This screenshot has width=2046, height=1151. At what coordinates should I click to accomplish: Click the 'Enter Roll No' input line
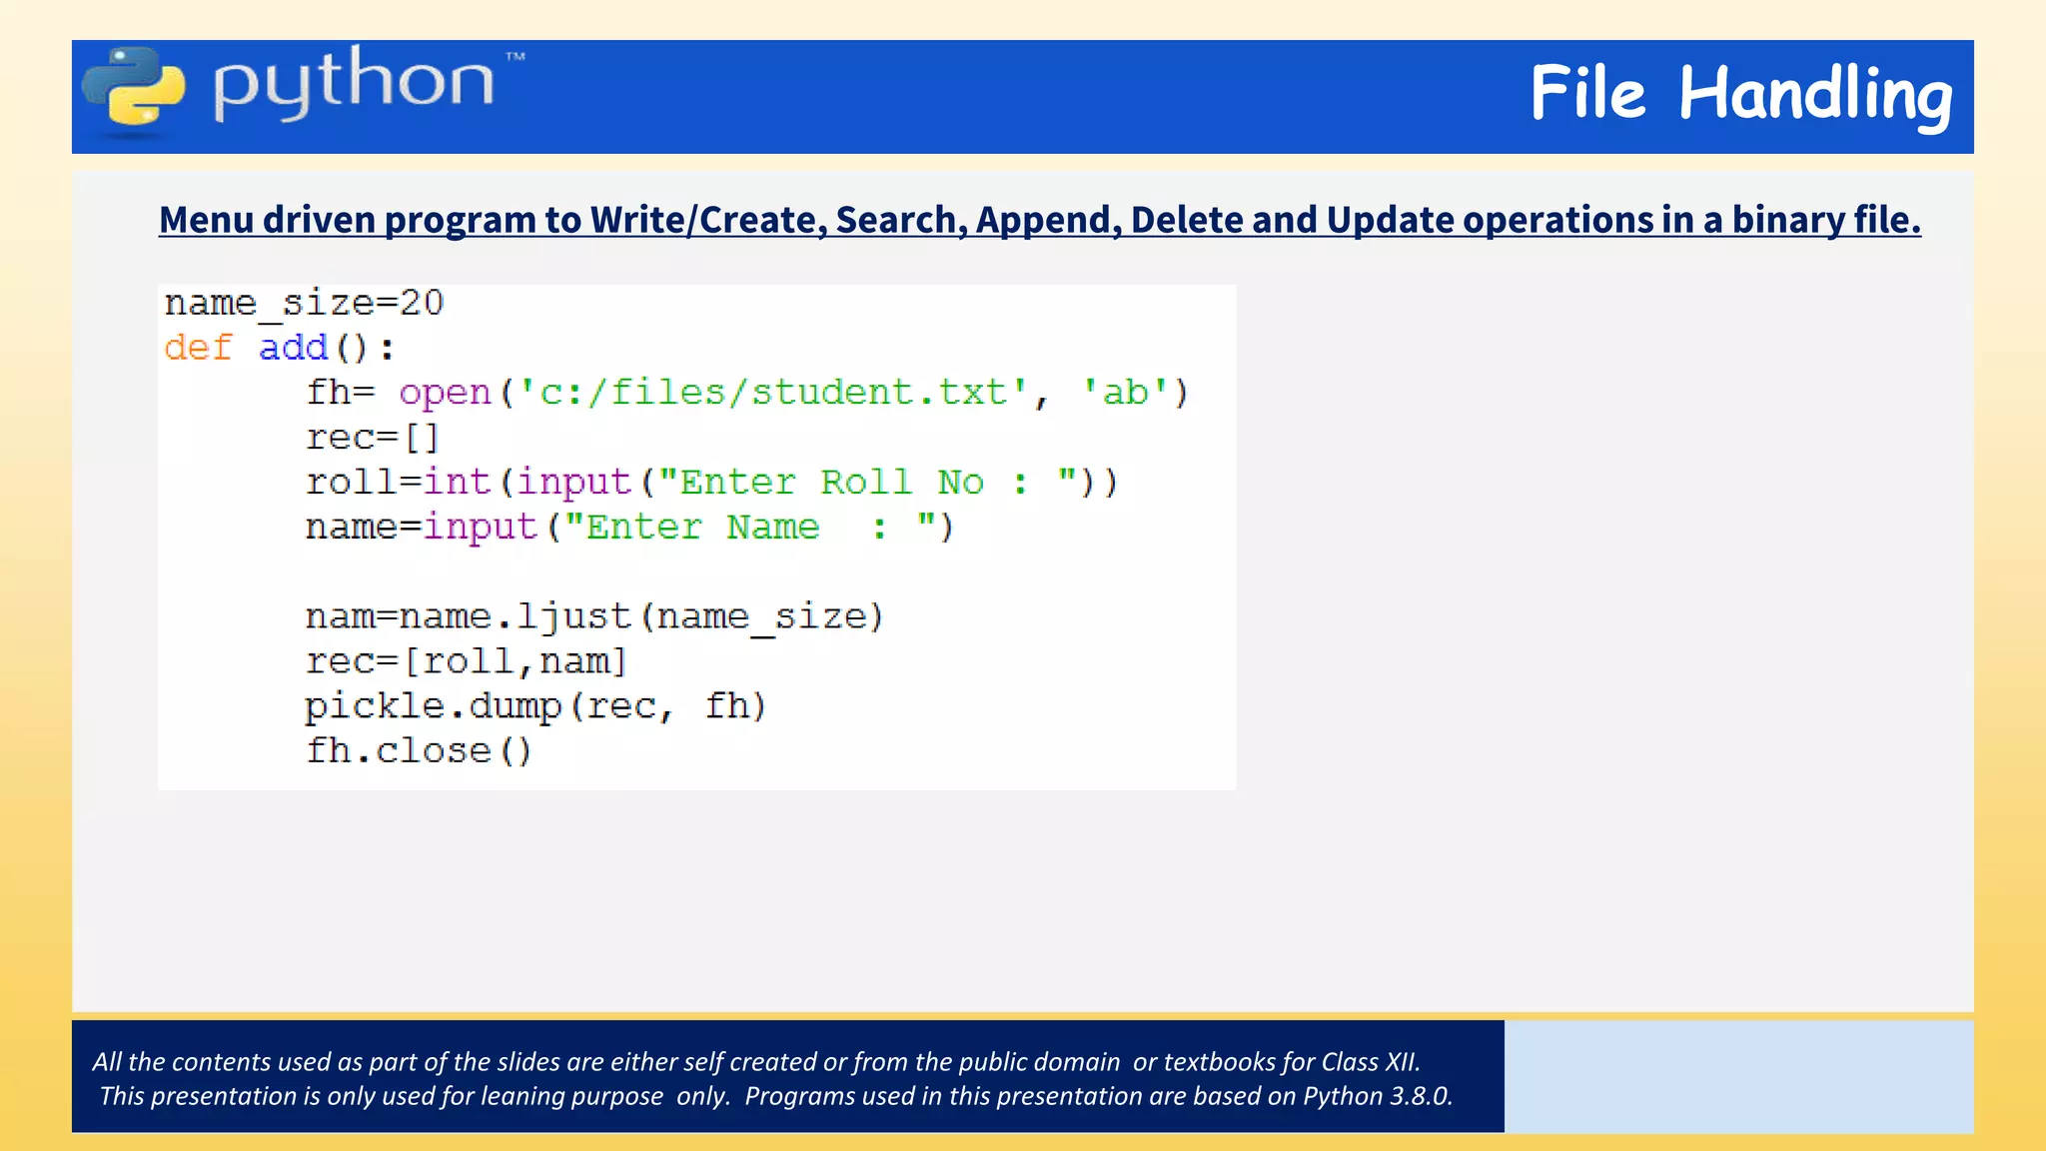tap(711, 483)
